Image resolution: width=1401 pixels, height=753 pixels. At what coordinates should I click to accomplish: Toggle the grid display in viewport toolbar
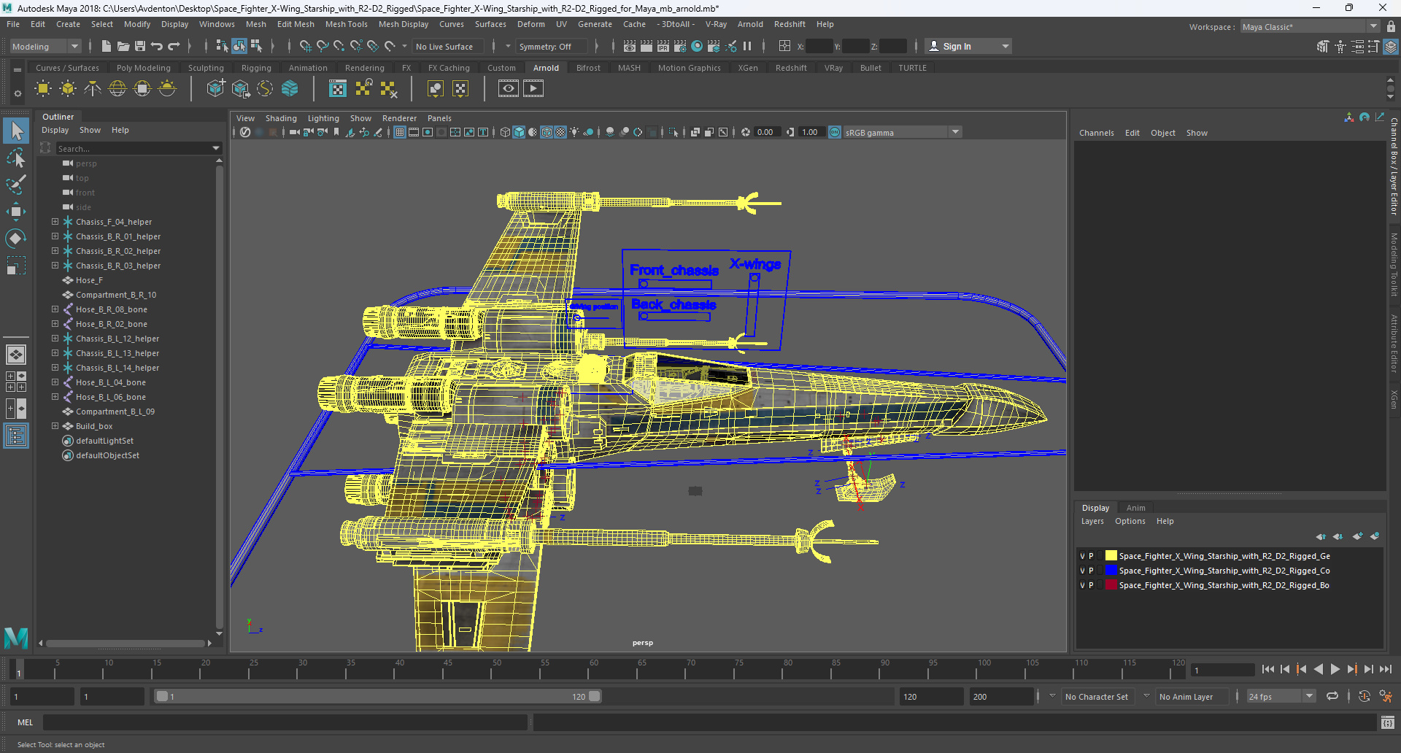(400, 132)
